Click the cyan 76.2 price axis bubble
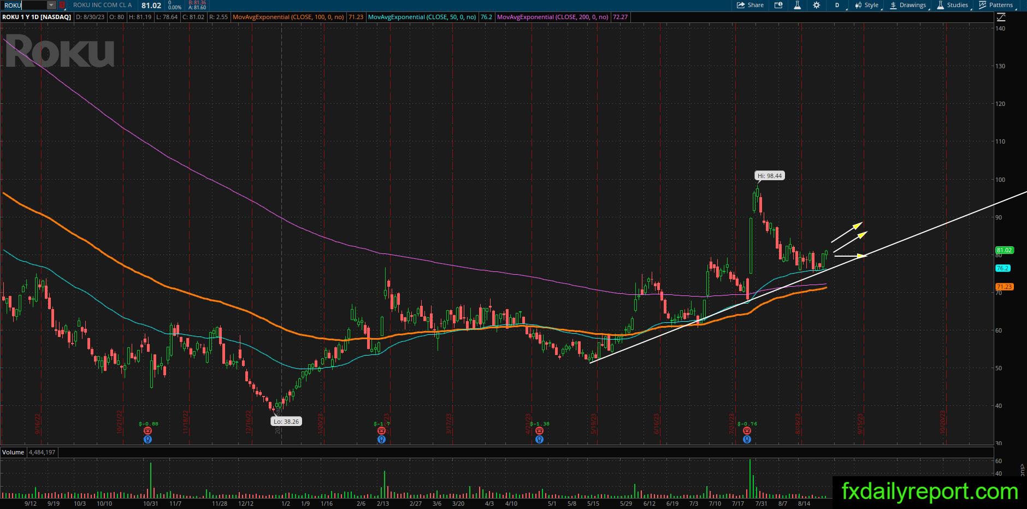 tap(1002, 268)
